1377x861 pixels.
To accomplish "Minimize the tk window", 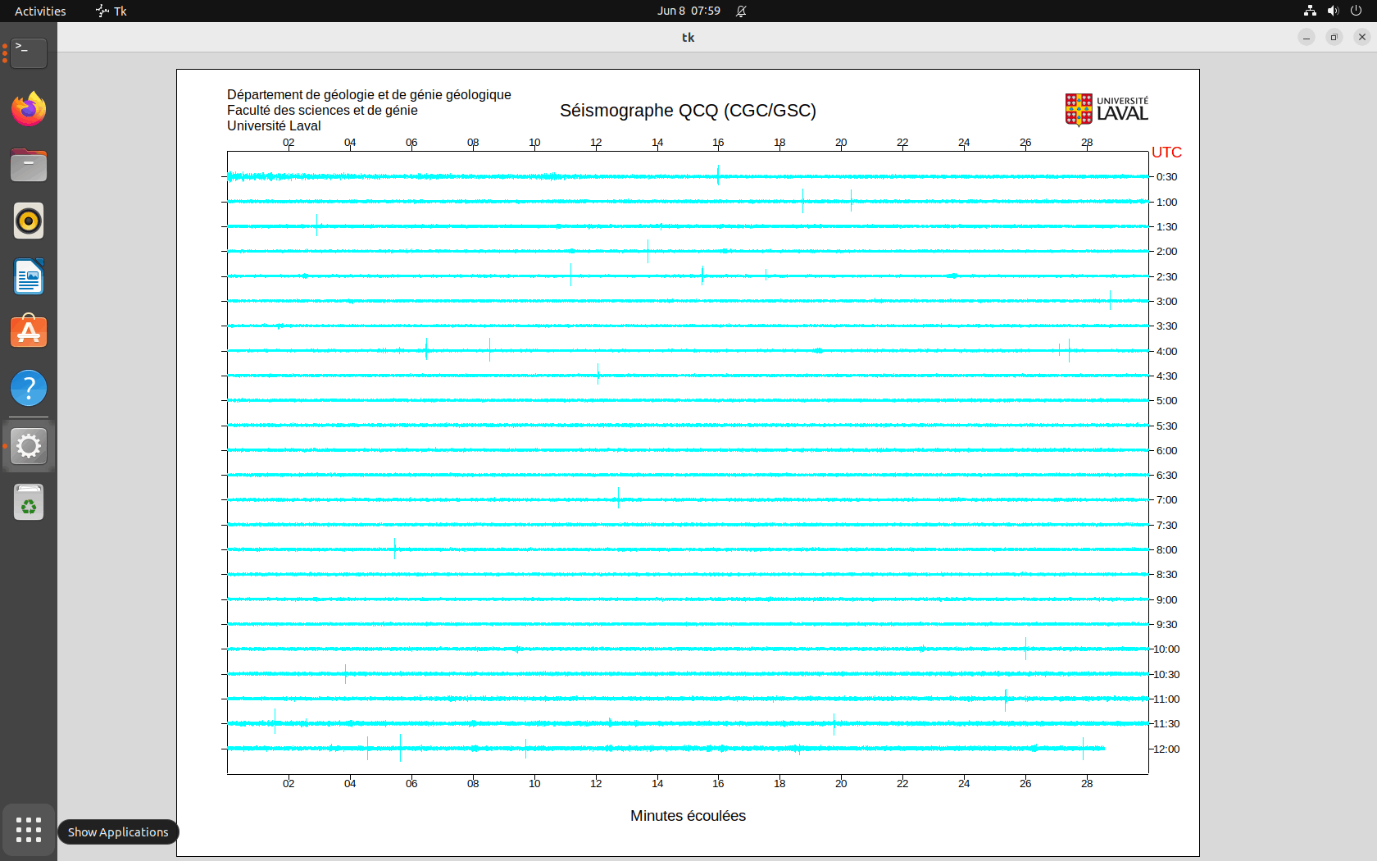I will coord(1307,37).
